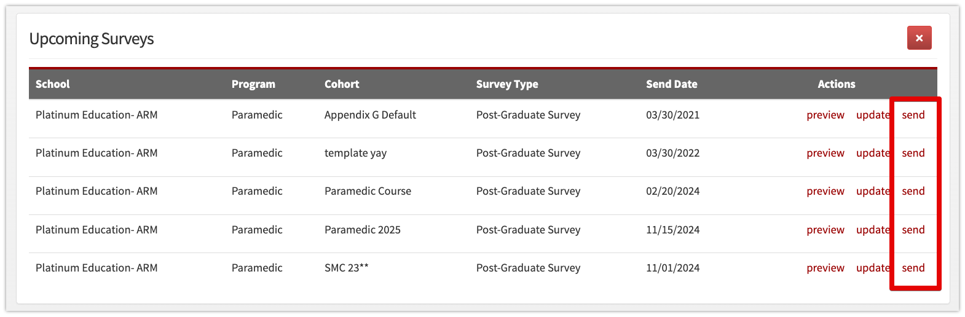Update the Paramedic Course survey

(873, 191)
